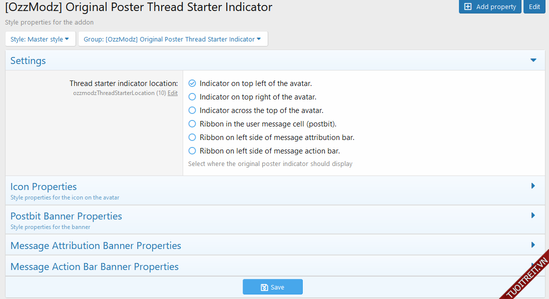Open the Group OzzModz indicator dropdown
Viewport: 549px width, 299px height.
[173, 39]
